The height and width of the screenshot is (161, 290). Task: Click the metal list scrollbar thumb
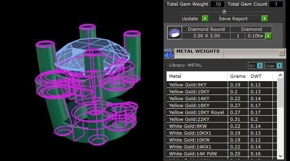(280, 93)
